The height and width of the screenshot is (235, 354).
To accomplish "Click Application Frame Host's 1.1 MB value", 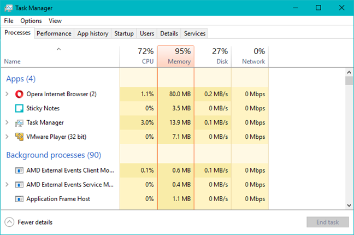I will point(181,199).
